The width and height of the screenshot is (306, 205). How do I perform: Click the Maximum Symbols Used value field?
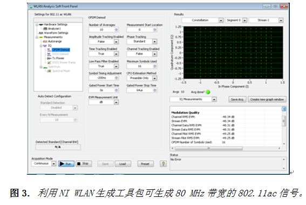[x=140, y=67]
